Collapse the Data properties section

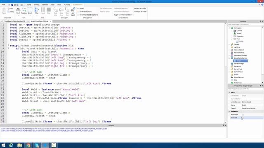tap(229, 92)
